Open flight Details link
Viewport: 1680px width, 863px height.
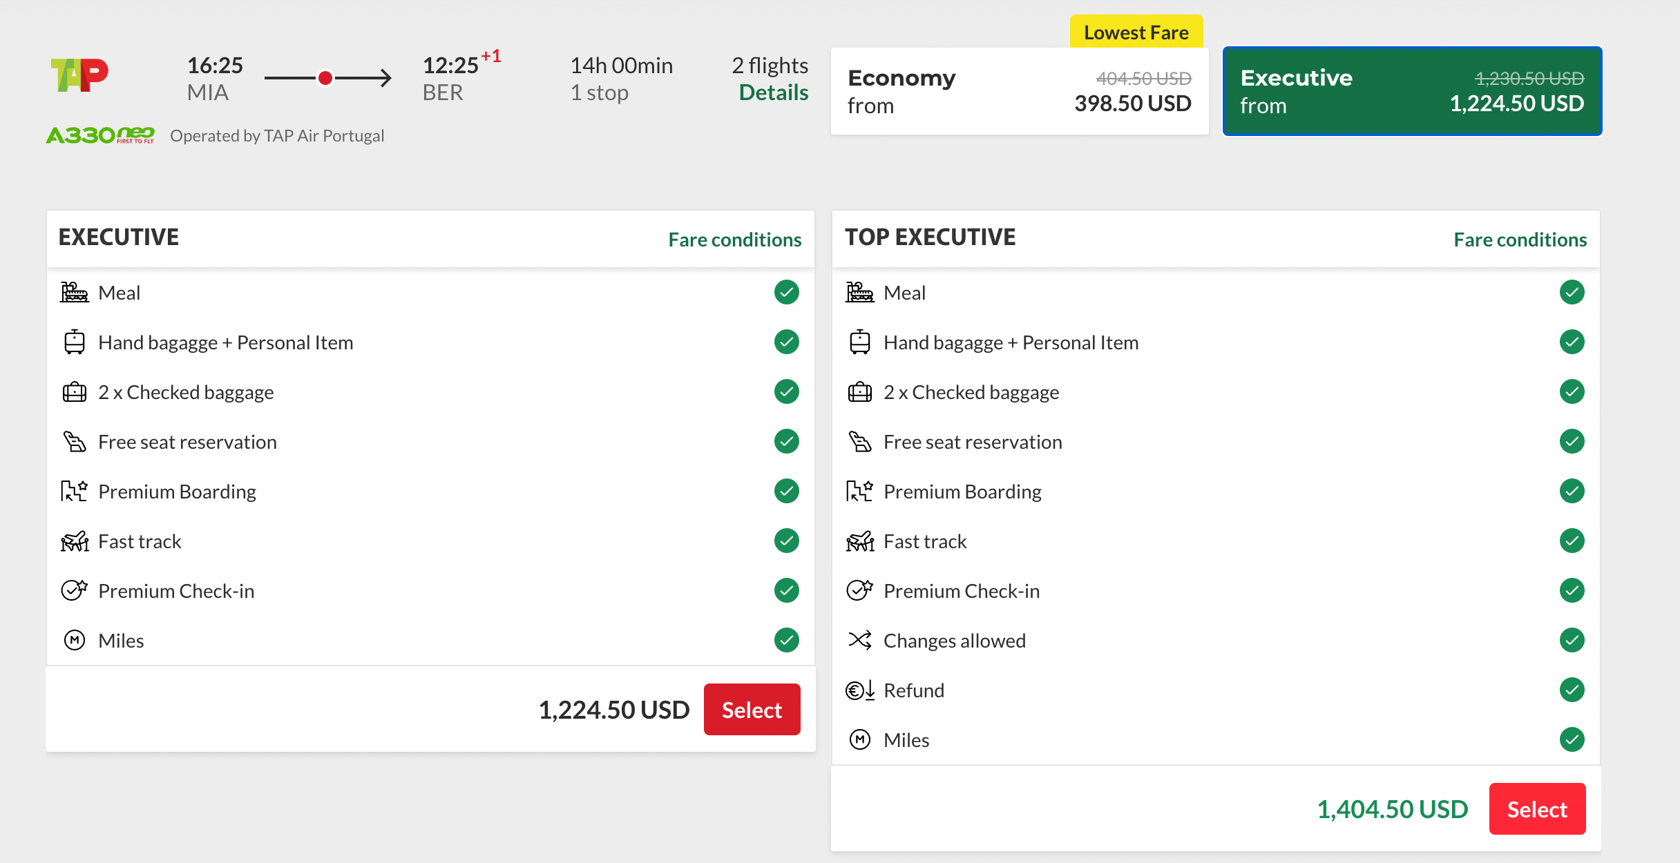coord(773,93)
